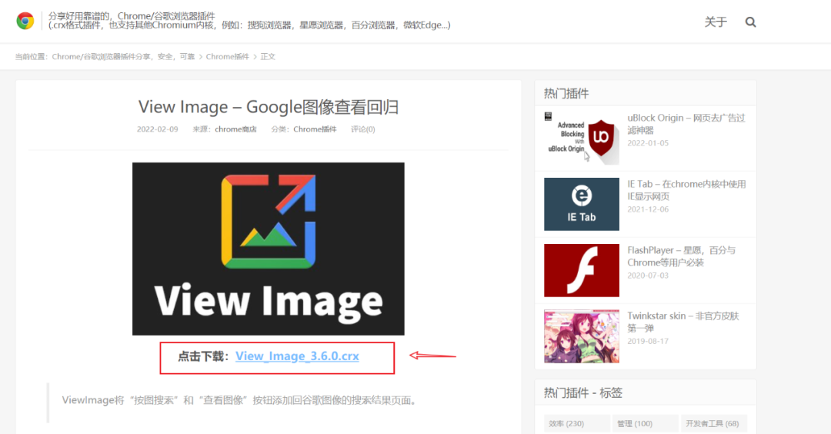
Task: Jump to 评论(0) comments link
Action: pos(363,129)
